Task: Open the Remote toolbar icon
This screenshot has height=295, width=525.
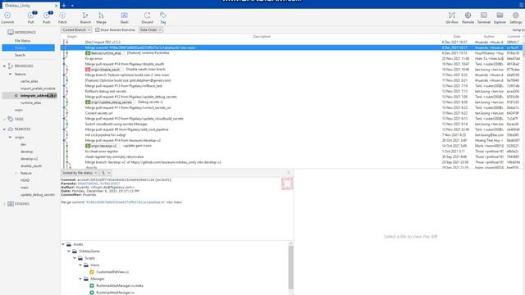Action: (x=468, y=16)
